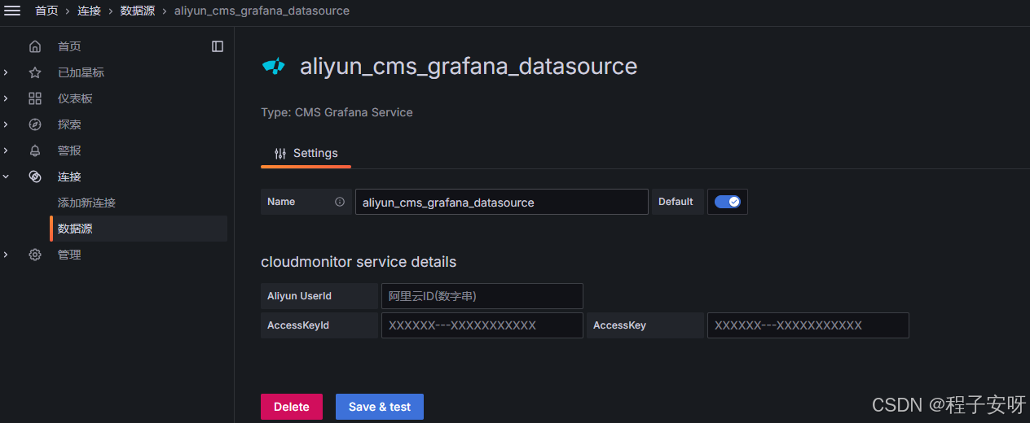Screen dimensions: 1030x423
Task: Click the page title aliyun_cms_grafana_datasource heading
Action: 469,67
